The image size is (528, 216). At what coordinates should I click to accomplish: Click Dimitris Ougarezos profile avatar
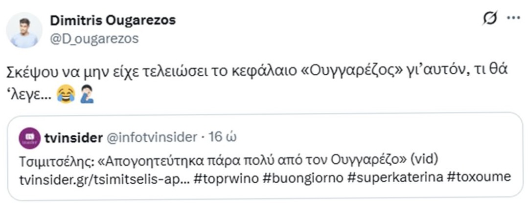tap(24, 30)
